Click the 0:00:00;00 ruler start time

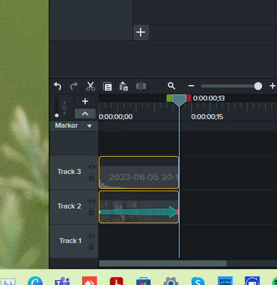coord(115,117)
